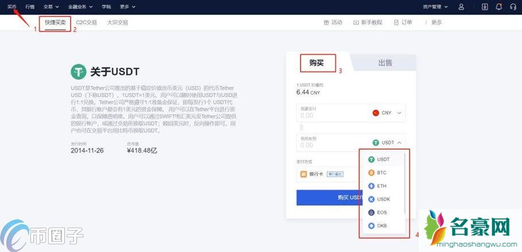
Task: Select OKB from the coin list
Action: tap(381, 226)
